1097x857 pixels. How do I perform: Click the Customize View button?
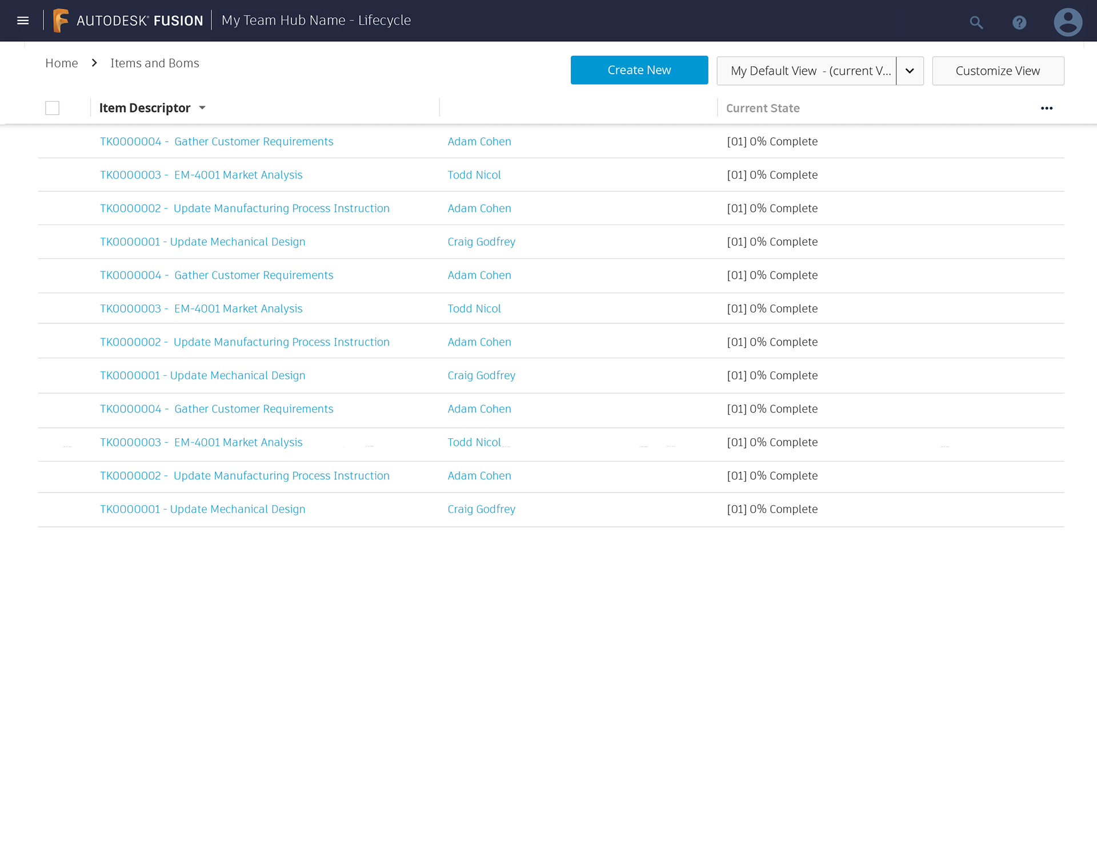pyautogui.click(x=998, y=71)
